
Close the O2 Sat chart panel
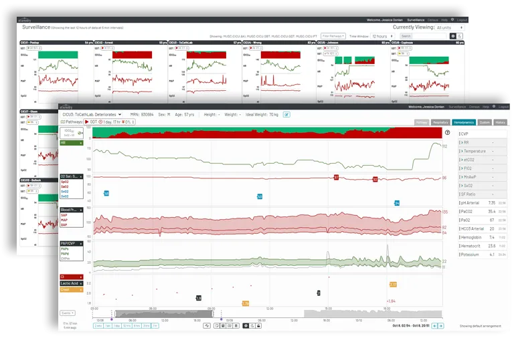point(81,176)
